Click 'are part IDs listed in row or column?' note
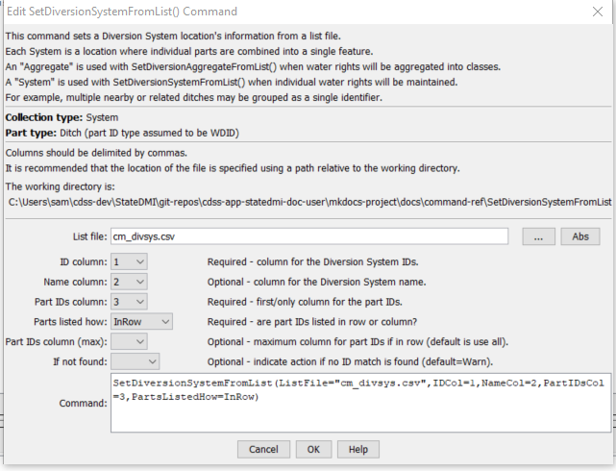Screen dimensions: 616x471 336,322
